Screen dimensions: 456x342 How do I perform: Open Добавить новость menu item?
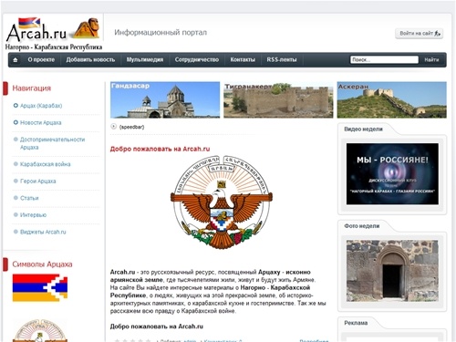point(90,59)
